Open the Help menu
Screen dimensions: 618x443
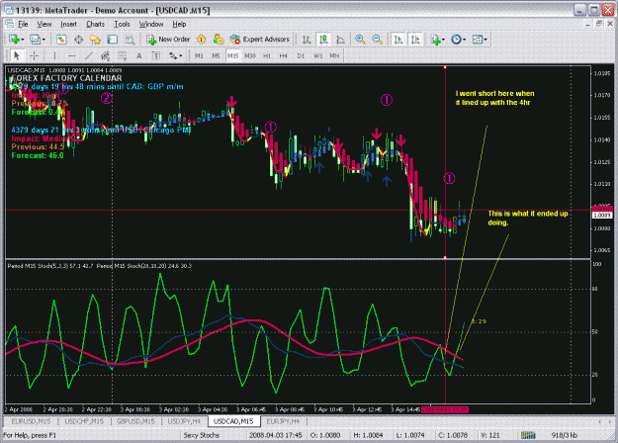[179, 24]
